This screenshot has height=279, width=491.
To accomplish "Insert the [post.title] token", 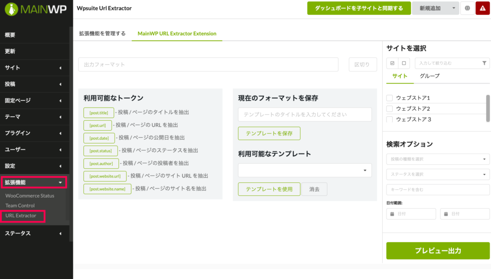I will click(x=99, y=113).
